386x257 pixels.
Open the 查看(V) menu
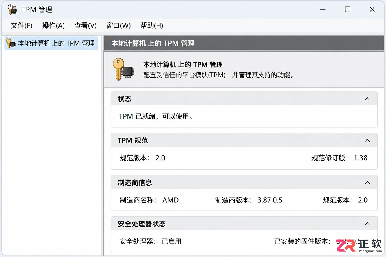pos(86,25)
